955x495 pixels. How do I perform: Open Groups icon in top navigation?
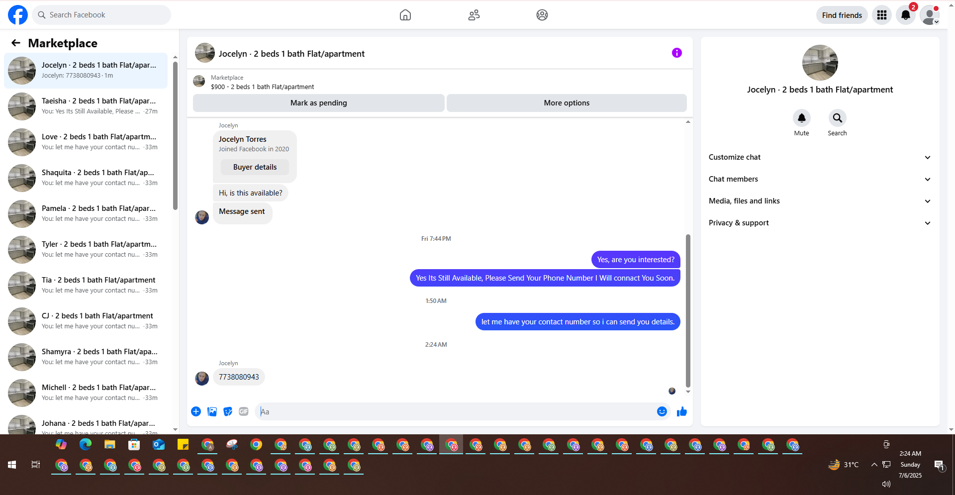pos(542,15)
